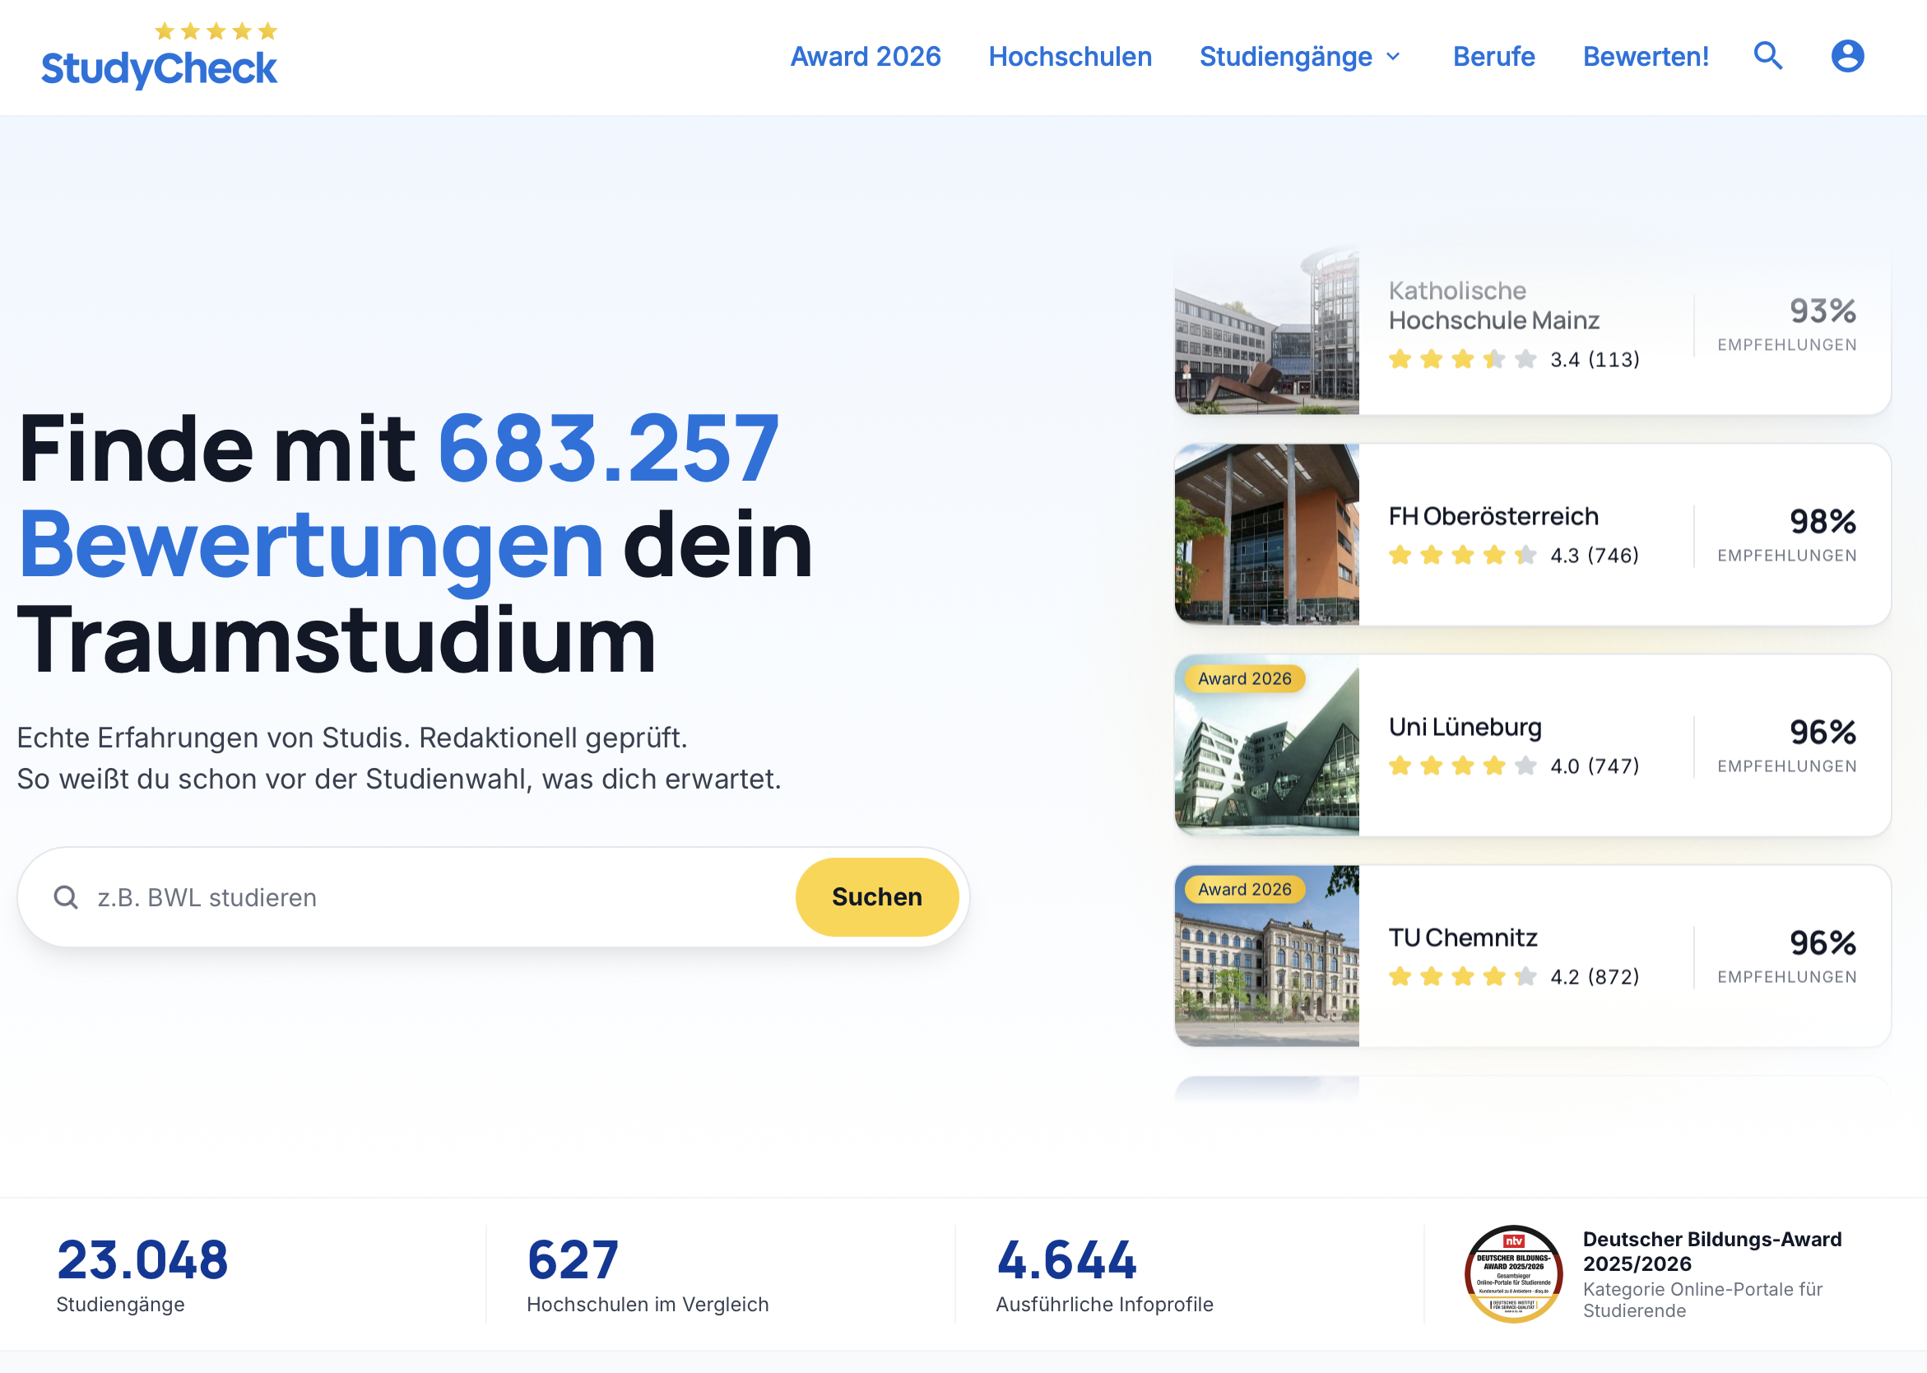This screenshot has width=1927, height=1373.
Task: Click Uni Lüneburg building photo
Action: [1267, 745]
